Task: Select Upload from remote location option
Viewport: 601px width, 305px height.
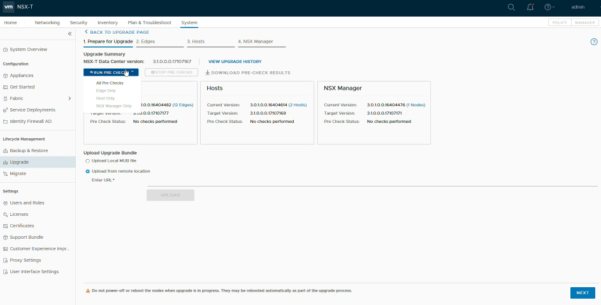Action: [x=87, y=171]
